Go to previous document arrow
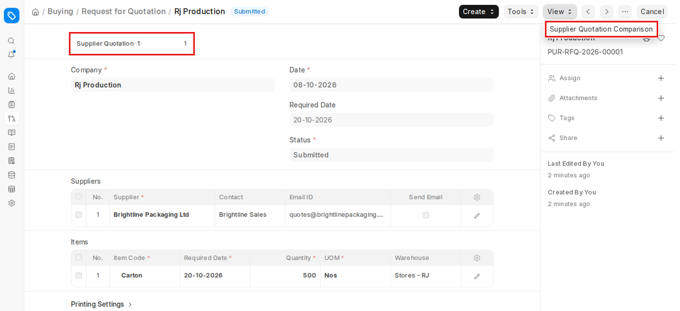The width and height of the screenshot is (680, 311). point(588,12)
